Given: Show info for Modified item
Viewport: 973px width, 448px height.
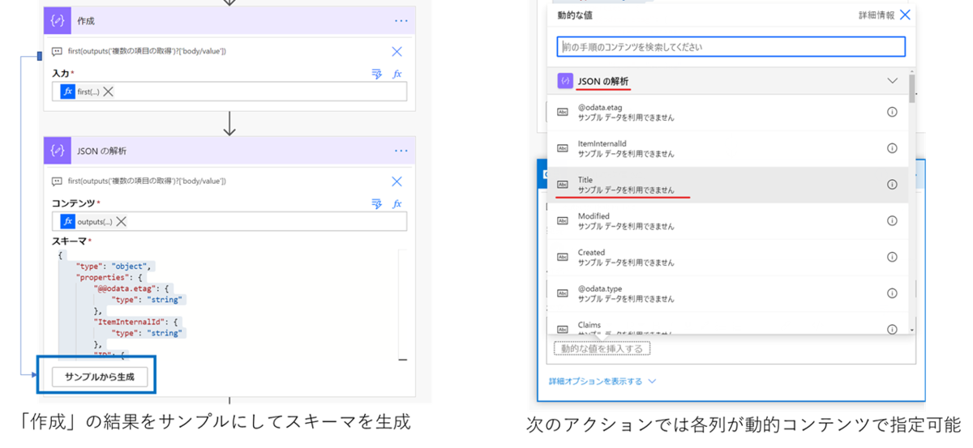Looking at the screenshot, I should [892, 220].
